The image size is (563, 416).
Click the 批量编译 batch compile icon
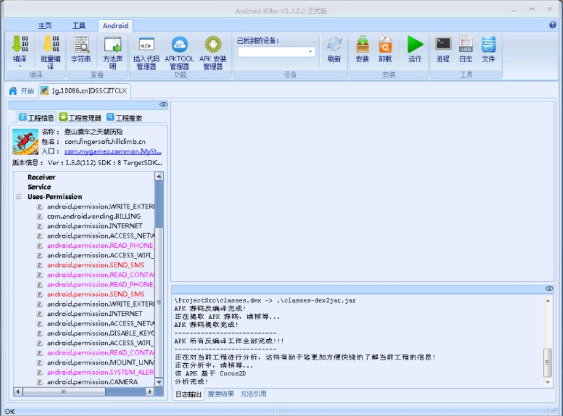pos(51,44)
